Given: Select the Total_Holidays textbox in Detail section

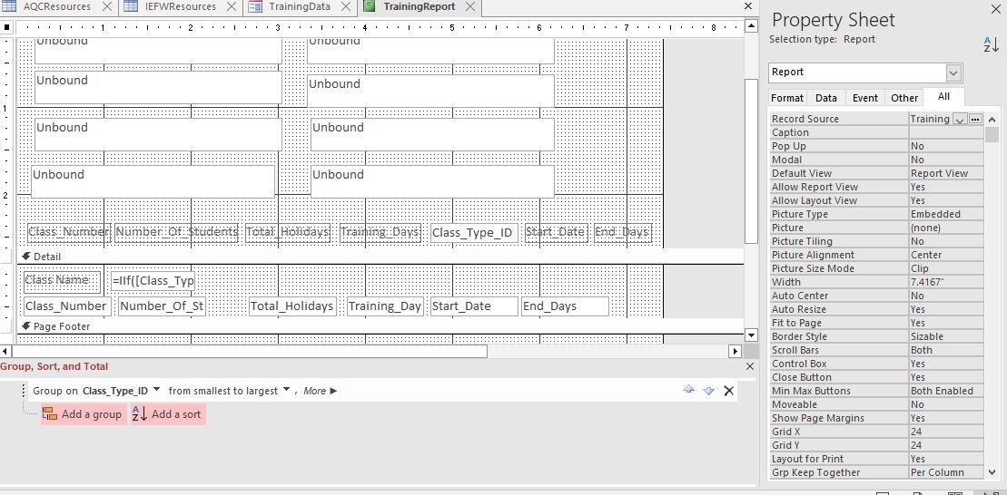Looking at the screenshot, I should [x=292, y=306].
